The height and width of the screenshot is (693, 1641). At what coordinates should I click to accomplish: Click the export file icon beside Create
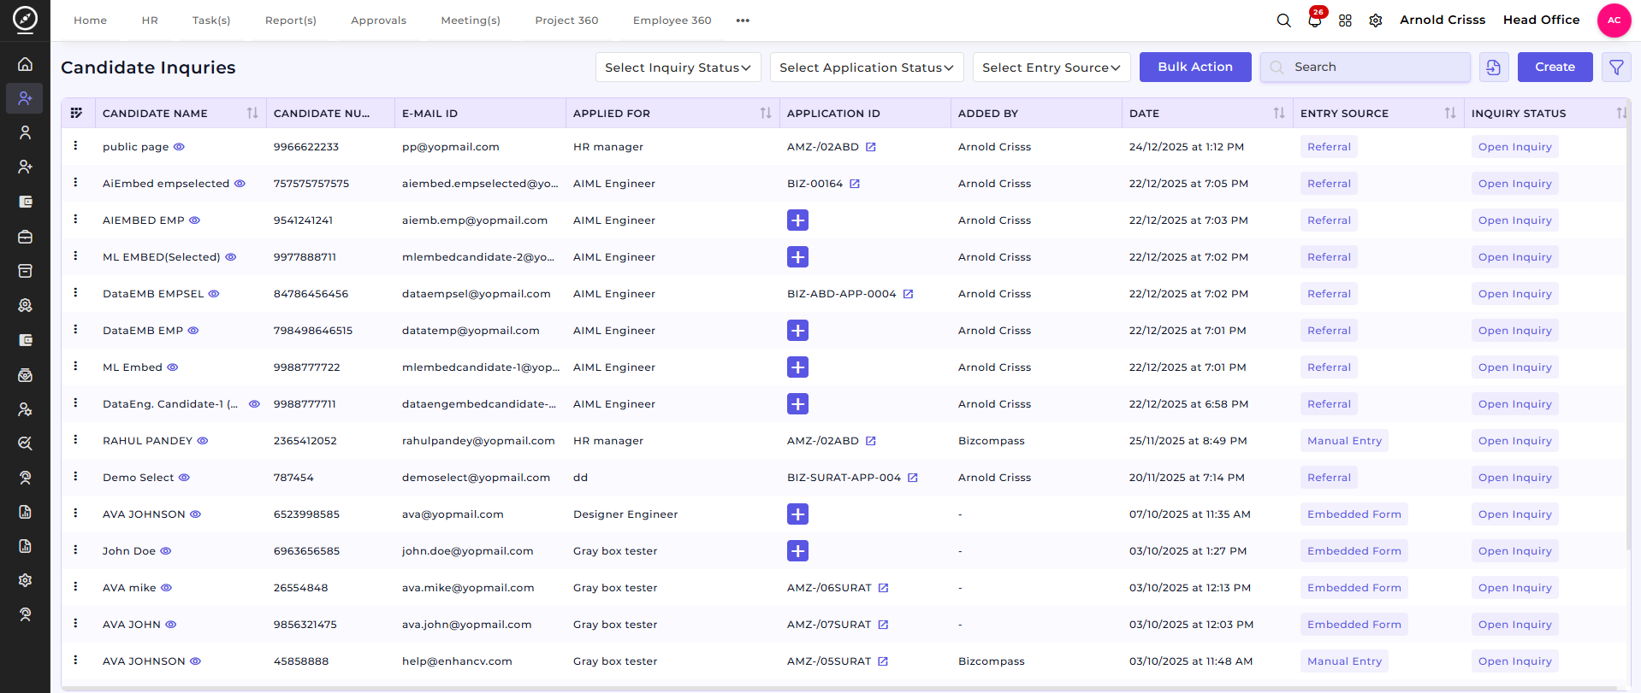click(x=1494, y=68)
